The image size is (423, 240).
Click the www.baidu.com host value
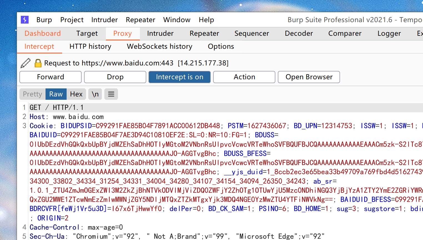(78, 117)
